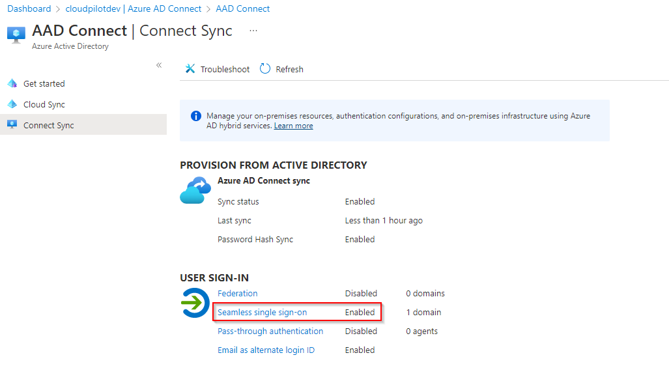
Task: Open the Federation link
Action: (238, 294)
